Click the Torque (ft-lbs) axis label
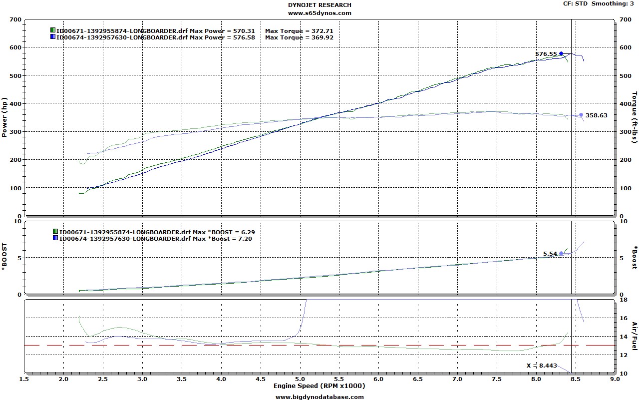Screen dimensions: 639x400 point(635,117)
